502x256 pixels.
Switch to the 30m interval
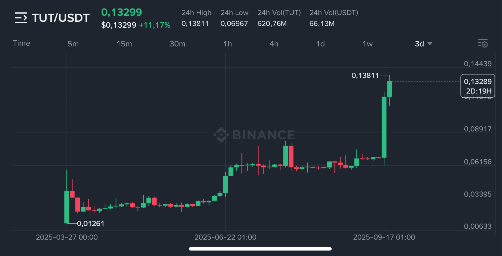(177, 44)
